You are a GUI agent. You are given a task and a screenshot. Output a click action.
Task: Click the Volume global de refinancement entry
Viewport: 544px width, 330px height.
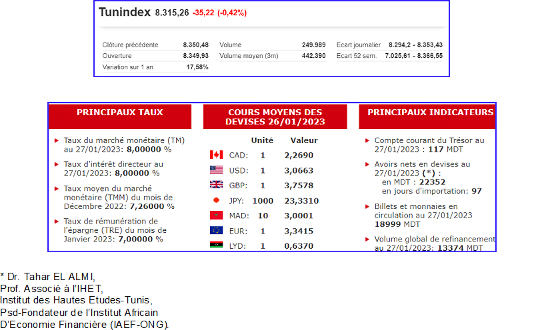(x=434, y=244)
